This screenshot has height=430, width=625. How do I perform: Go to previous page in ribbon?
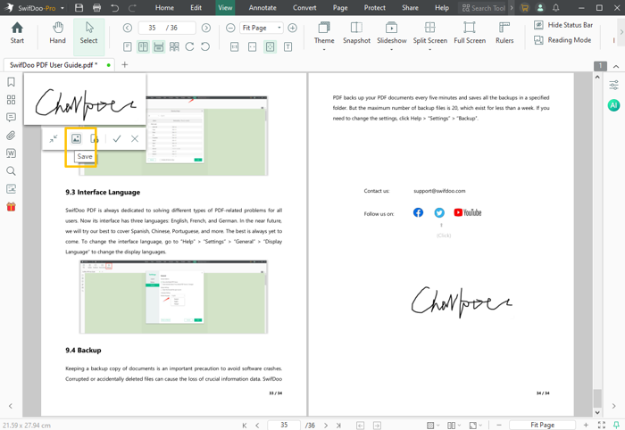[128, 28]
